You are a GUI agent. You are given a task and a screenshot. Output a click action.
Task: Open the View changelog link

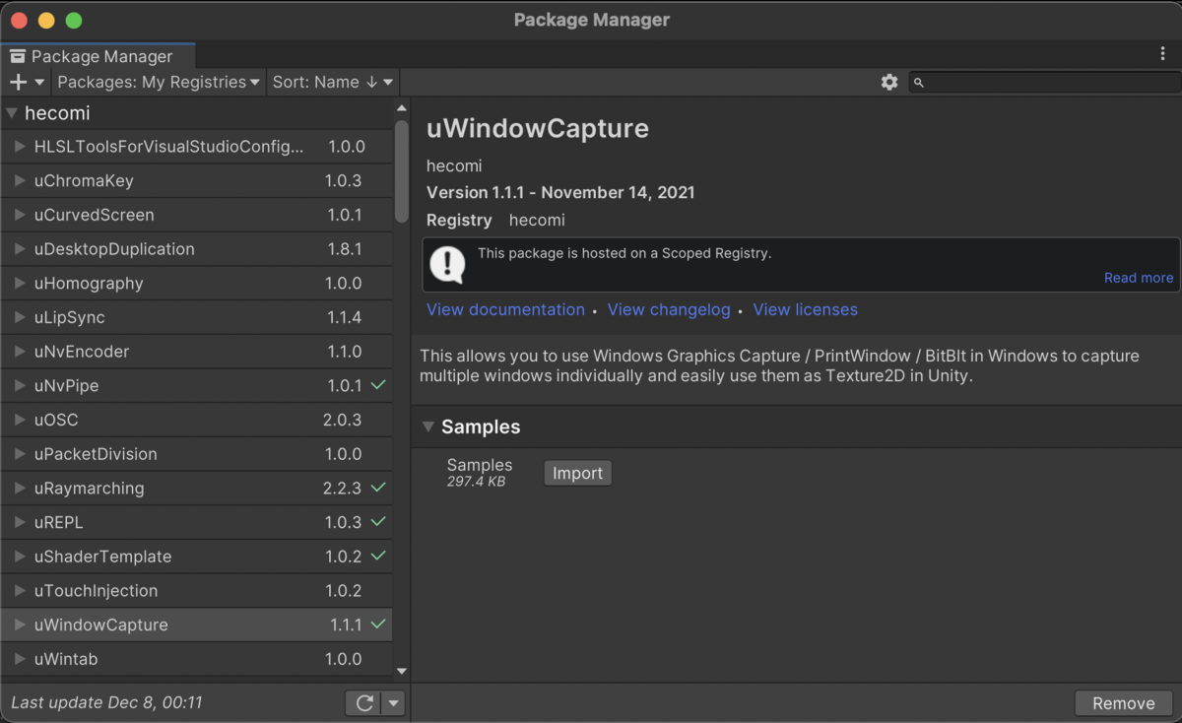click(669, 309)
